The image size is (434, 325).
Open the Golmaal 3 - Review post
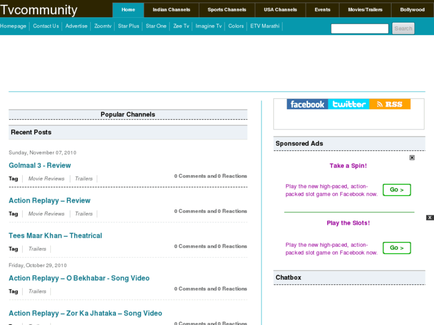[39, 165]
